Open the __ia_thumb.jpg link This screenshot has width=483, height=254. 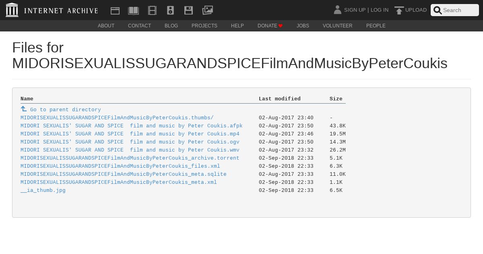pyautogui.click(x=43, y=190)
